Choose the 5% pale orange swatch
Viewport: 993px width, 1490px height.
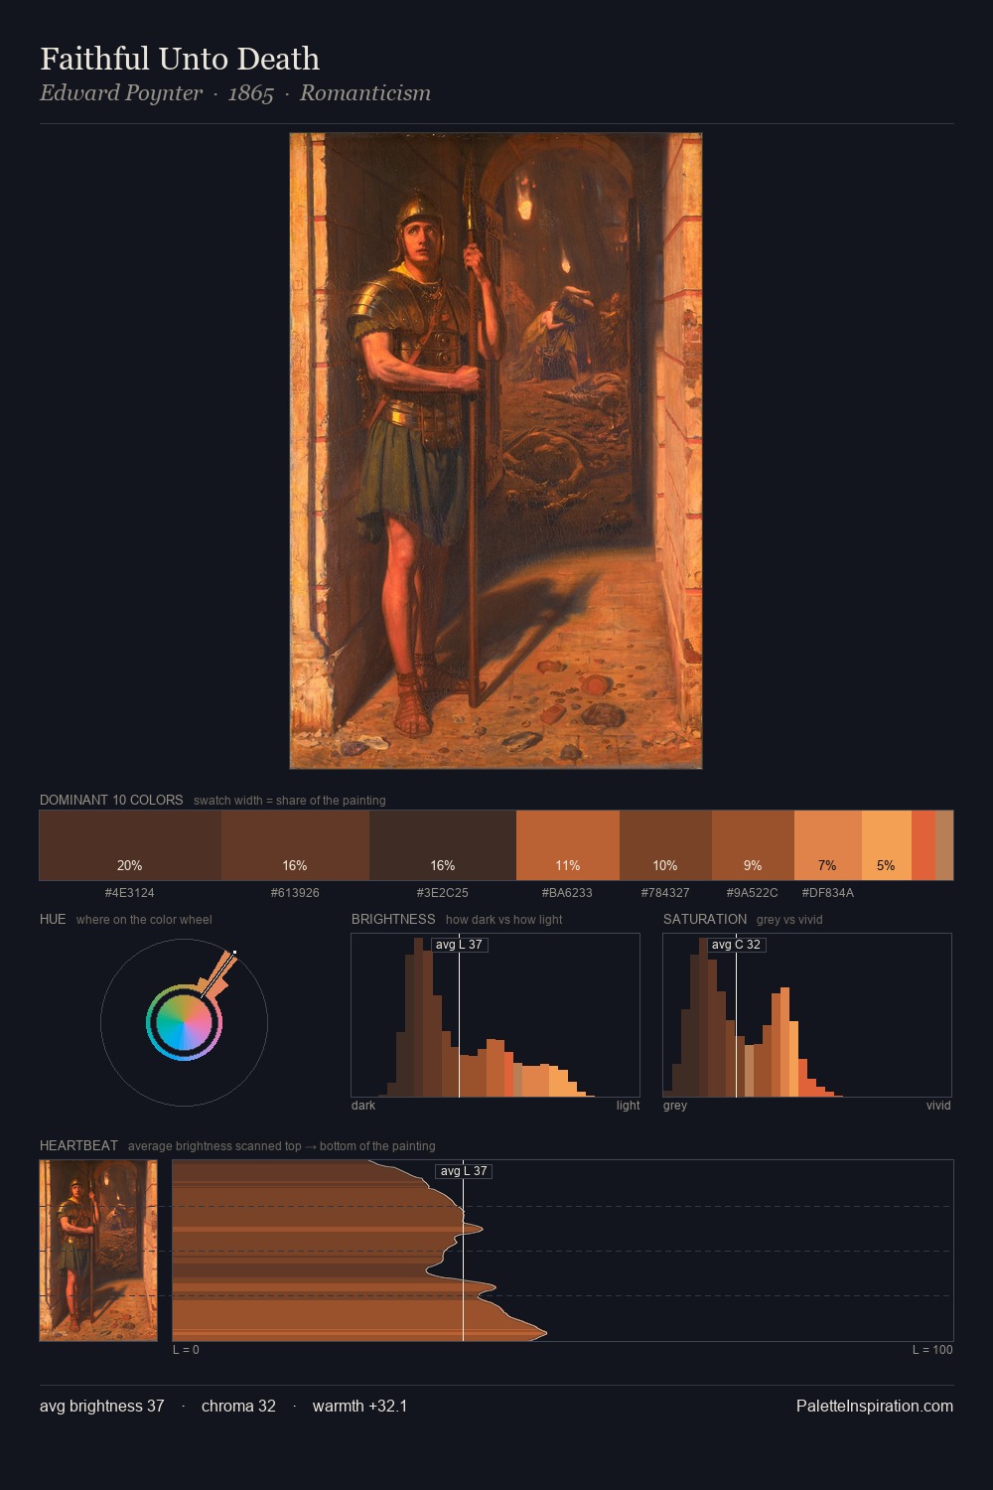click(x=887, y=845)
